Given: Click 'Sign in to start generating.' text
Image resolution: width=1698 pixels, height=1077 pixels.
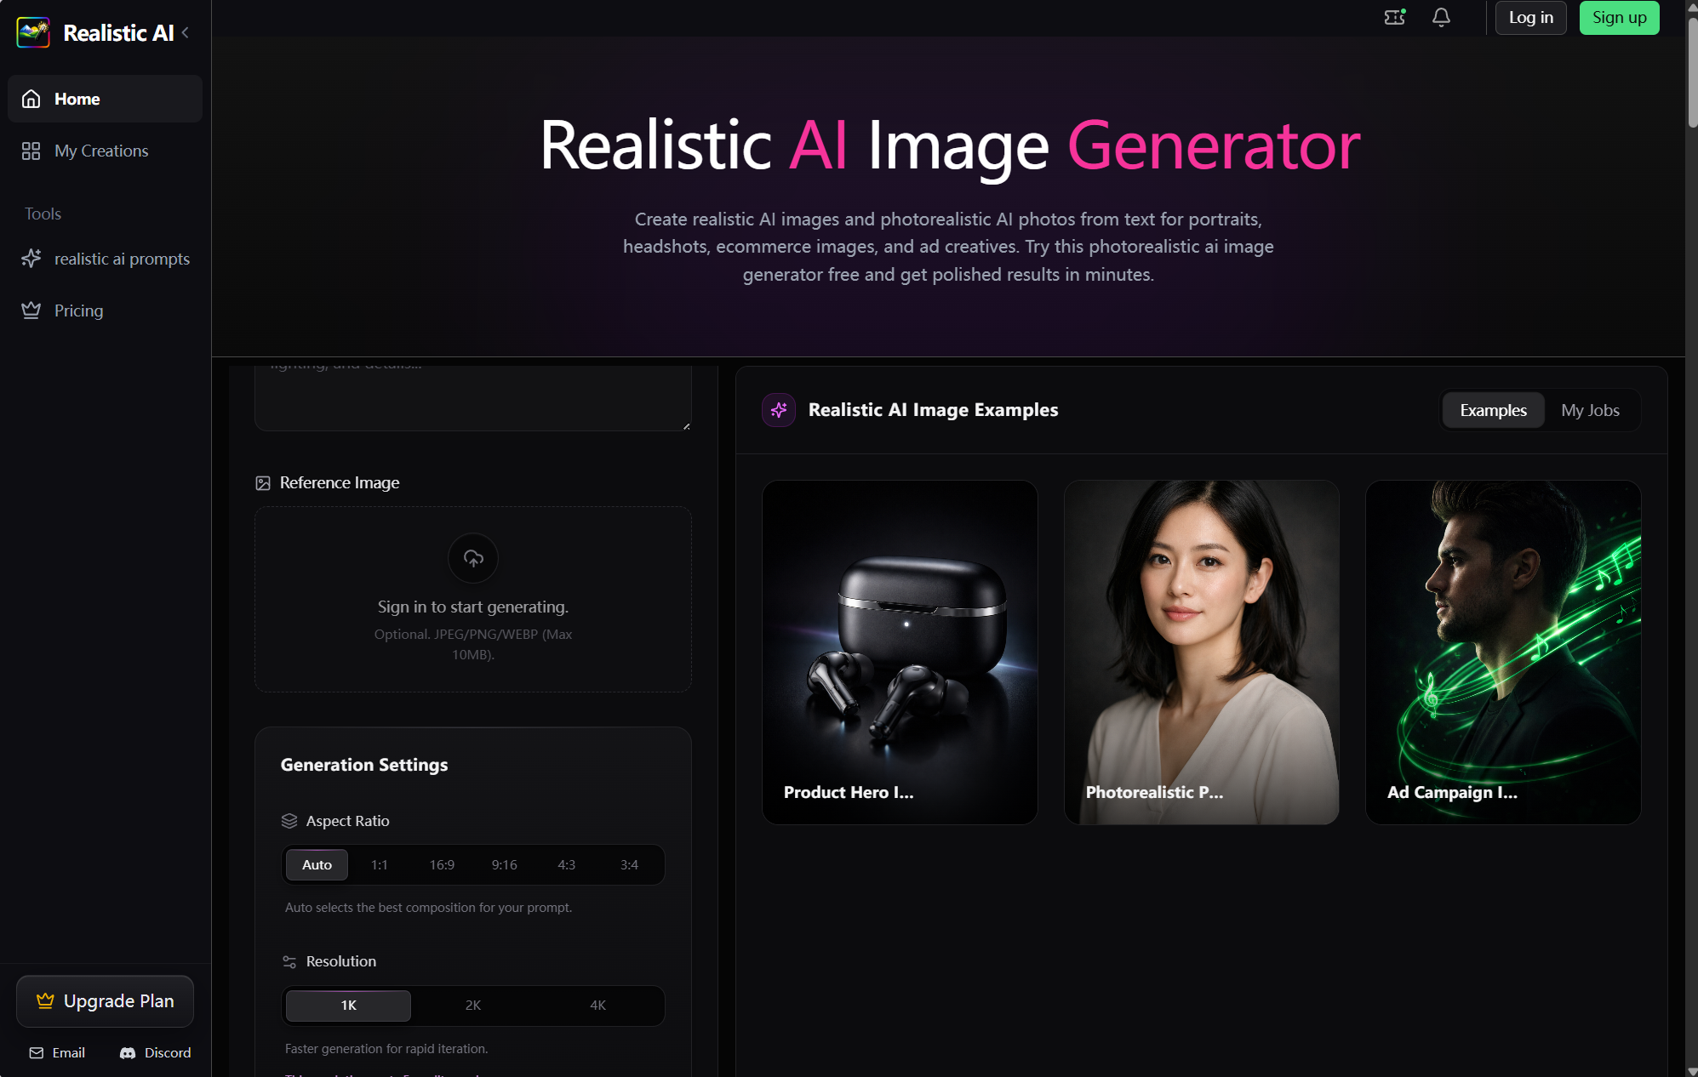Looking at the screenshot, I should (473, 607).
